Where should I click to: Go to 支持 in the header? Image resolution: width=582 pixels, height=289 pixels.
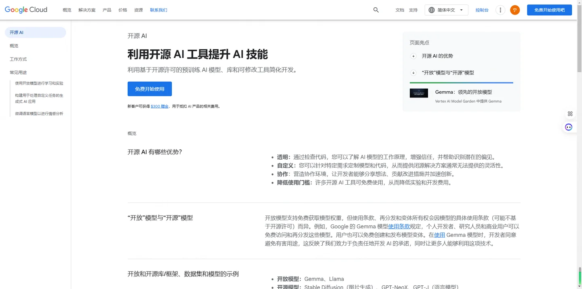coord(413,10)
